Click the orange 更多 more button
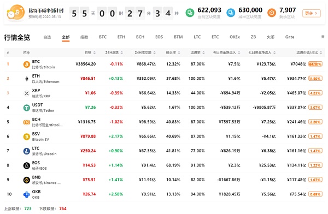328x214 pixels. pyautogui.click(x=311, y=13)
